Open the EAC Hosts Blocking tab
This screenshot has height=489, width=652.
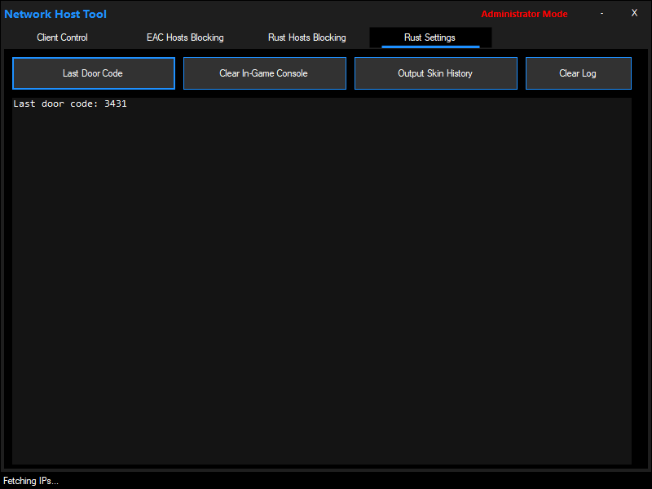pyautogui.click(x=185, y=37)
